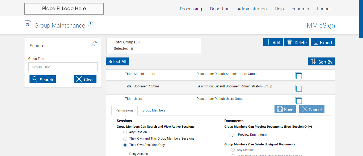Choose the Any Session radio under Sessions
Screen dimensions: 363x156
[x=125, y=132]
